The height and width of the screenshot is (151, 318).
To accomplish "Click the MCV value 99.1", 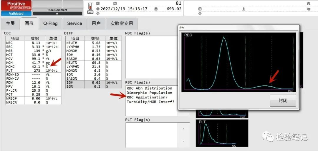I will [36, 59].
